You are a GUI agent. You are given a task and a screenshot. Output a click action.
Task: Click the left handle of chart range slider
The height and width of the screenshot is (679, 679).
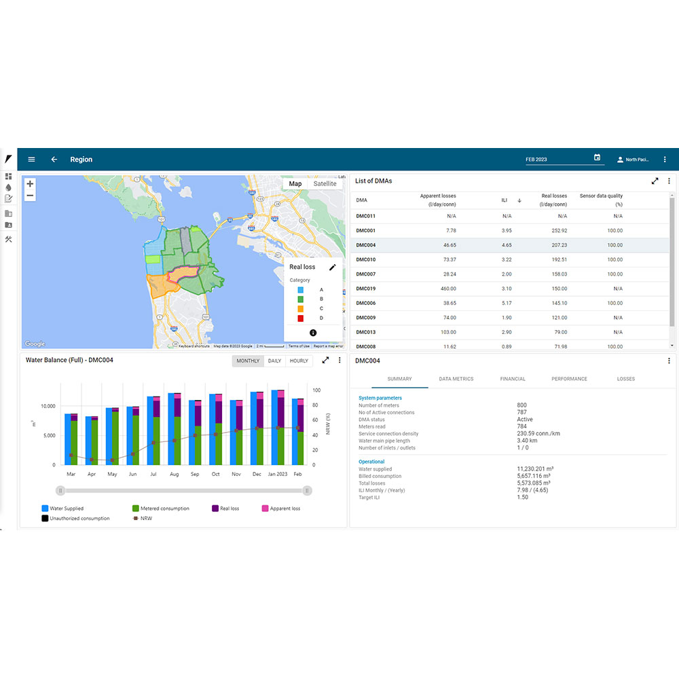(x=60, y=490)
